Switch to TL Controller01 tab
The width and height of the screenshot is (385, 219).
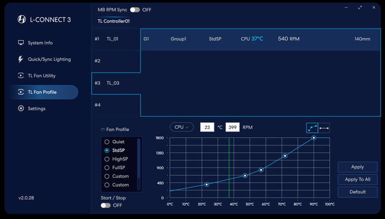[x=113, y=21]
